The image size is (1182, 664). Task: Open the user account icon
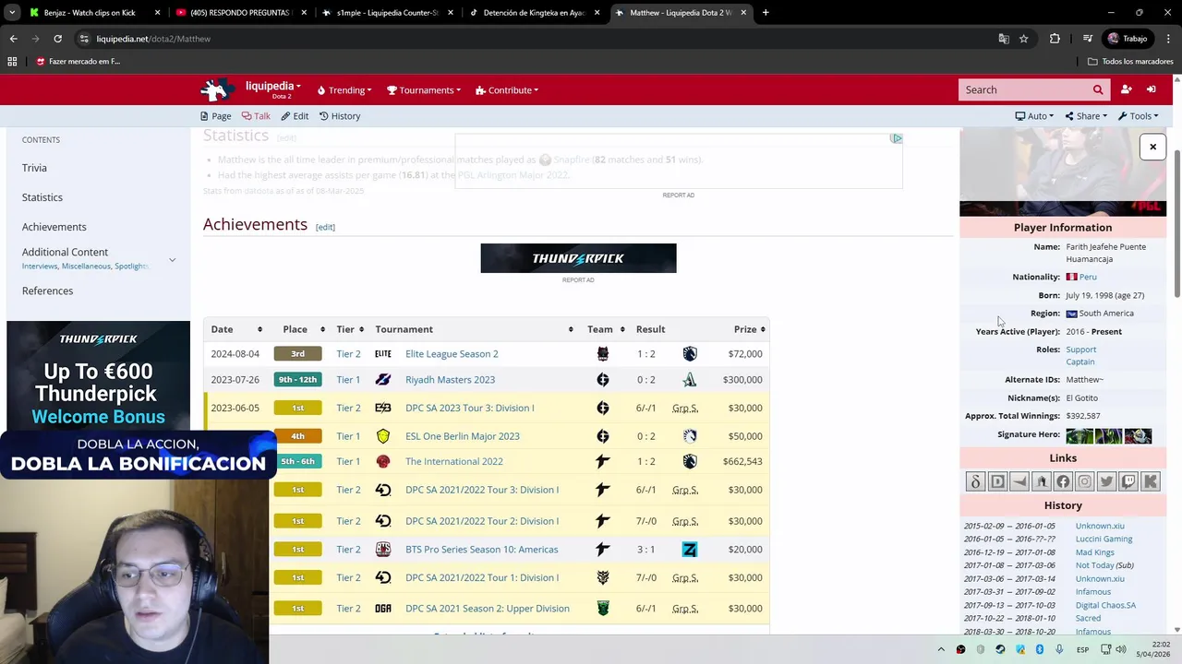coord(1126,89)
